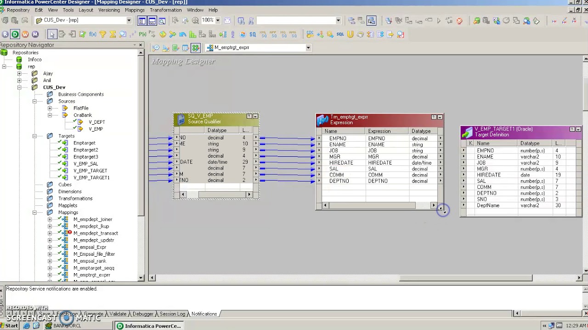Pick the Aggregator sigma transformation icon
The image size is (588, 330).
point(113,34)
